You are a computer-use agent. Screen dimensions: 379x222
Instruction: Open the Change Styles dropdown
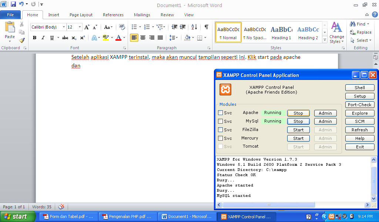[336, 32]
